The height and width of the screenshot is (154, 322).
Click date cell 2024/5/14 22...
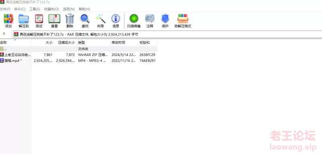coord(124,55)
